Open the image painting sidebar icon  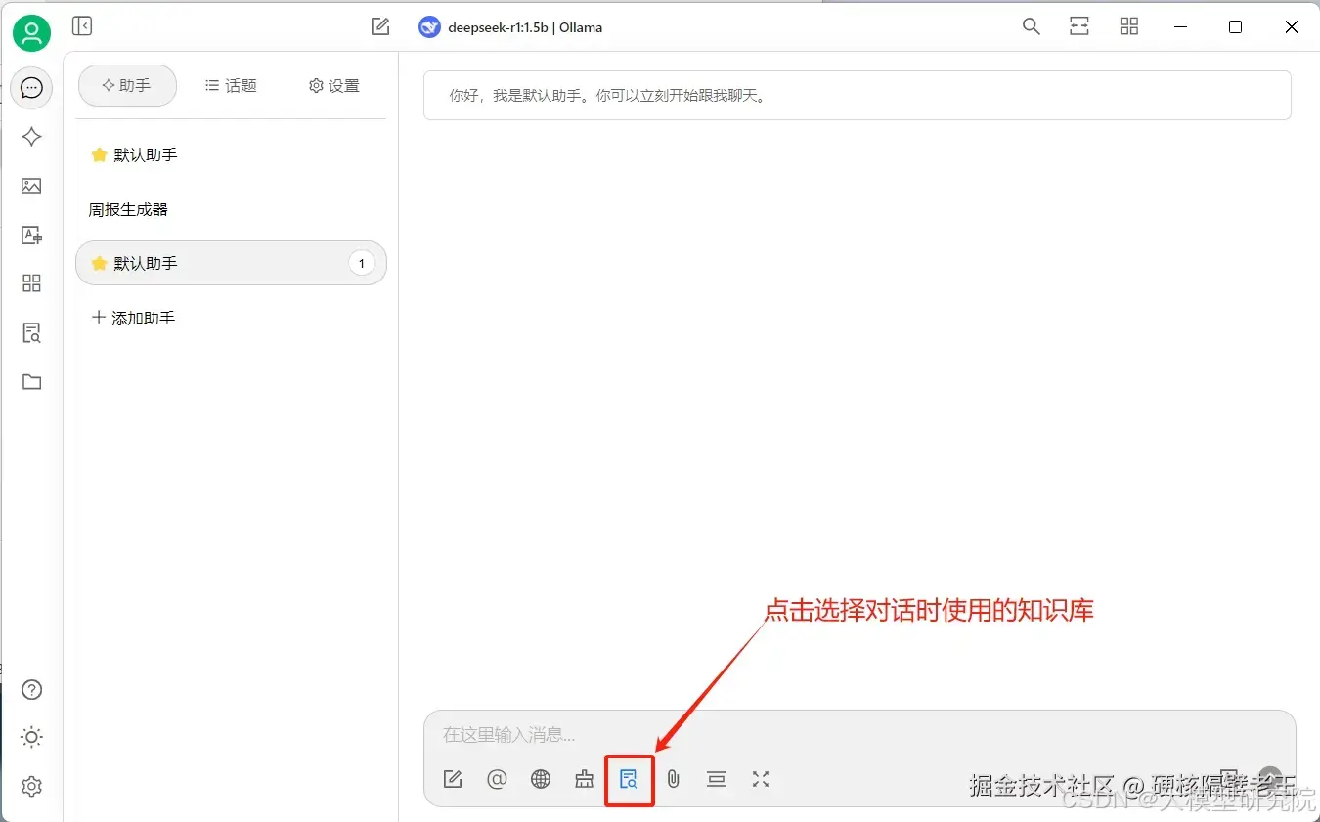pyautogui.click(x=31, y=186)
